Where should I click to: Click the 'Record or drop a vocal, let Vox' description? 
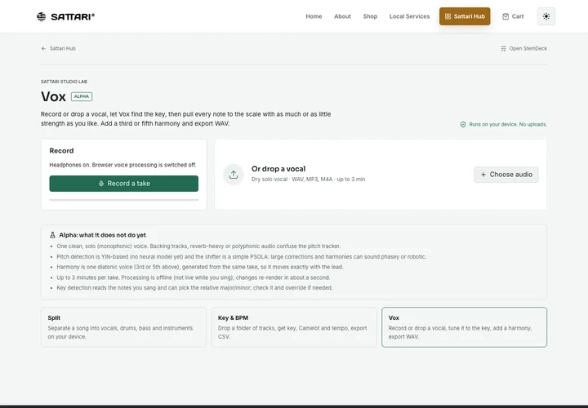pos(185,119)
